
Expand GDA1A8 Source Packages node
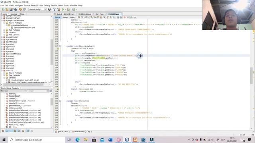pos(4,73)
